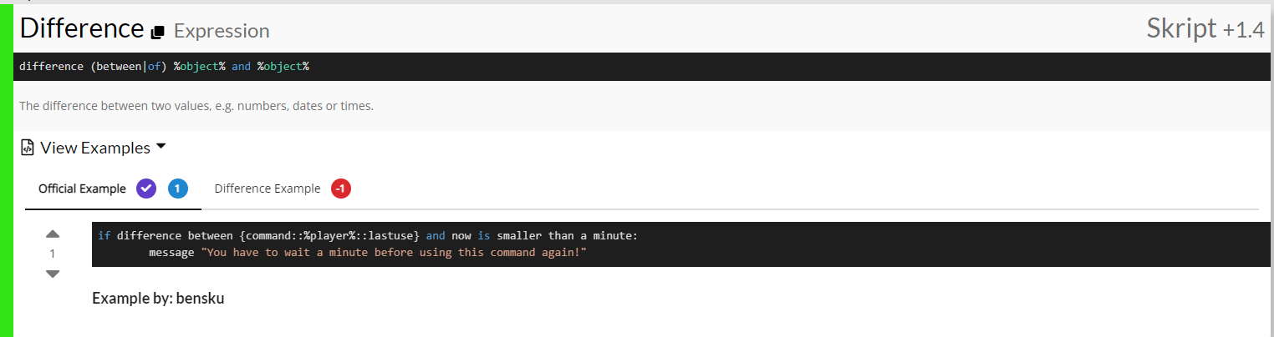Open the Difference Example tab
This screenshot has width=1274, height=337.
[x=268, y=189]
